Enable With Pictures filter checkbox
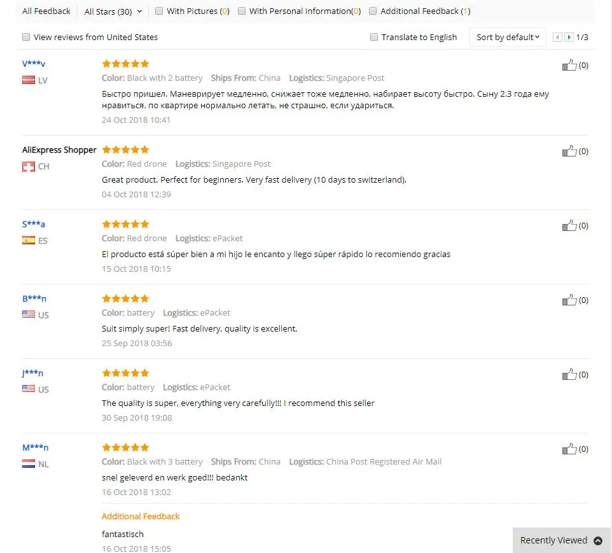This screenshot has height=553, width=612. pos(159,11)
